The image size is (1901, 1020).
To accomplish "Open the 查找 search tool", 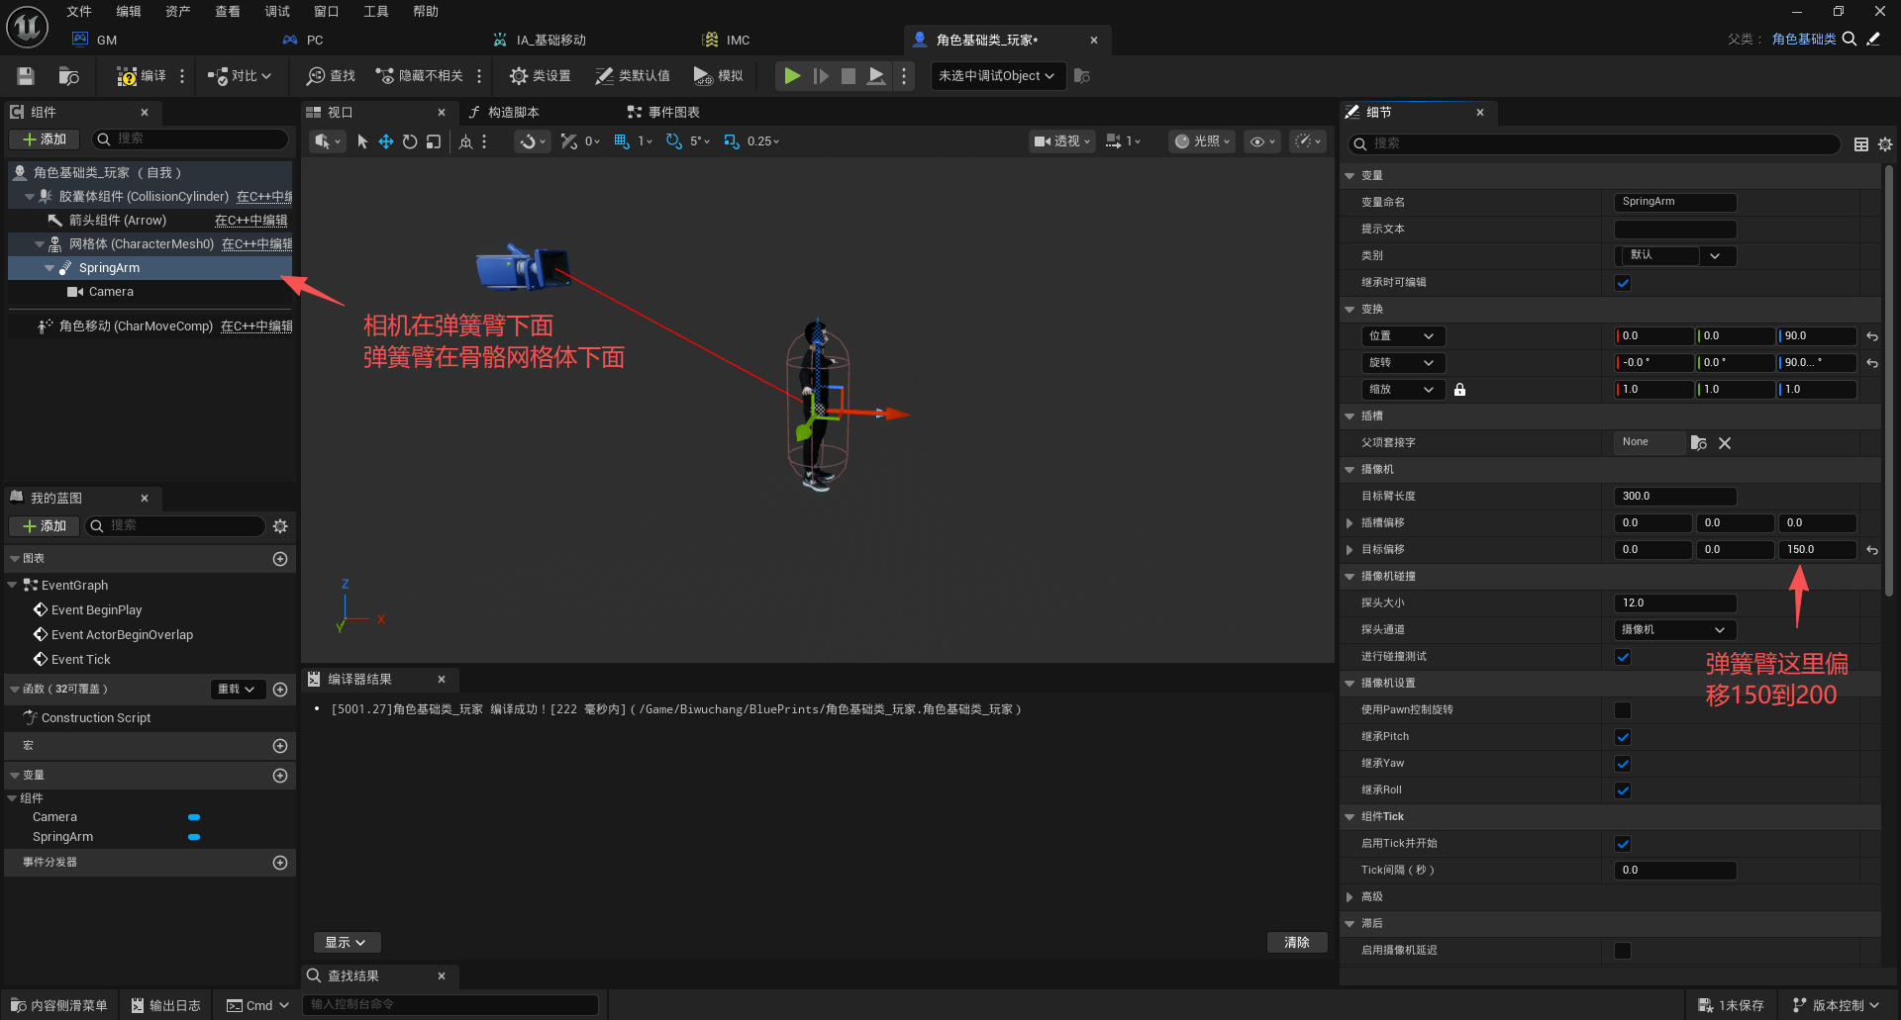I will pos(331,76).
